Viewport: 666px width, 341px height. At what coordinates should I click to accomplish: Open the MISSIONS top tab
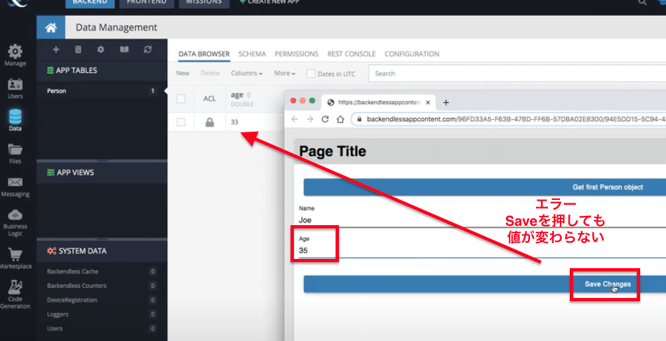tap(204, 3)
